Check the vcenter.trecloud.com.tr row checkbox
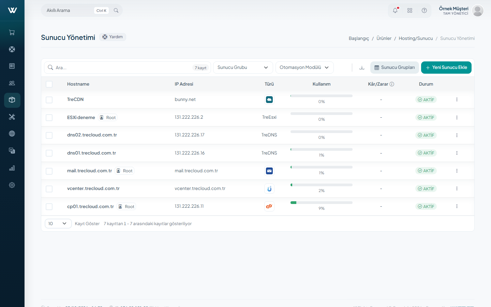Image resolution: width=491 pixels, height=307 pixels. 49,189
